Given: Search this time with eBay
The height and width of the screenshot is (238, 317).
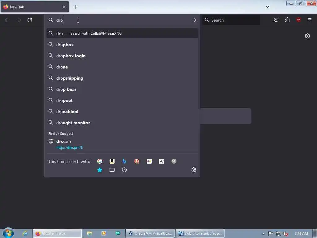Looking at the screenshot, I should click(x=149, y=161).
